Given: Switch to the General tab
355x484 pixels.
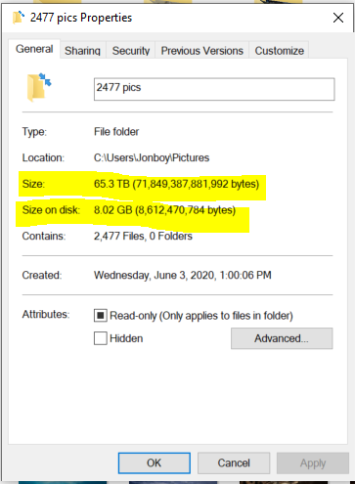Looking at the screenshot, I should 34,49.
